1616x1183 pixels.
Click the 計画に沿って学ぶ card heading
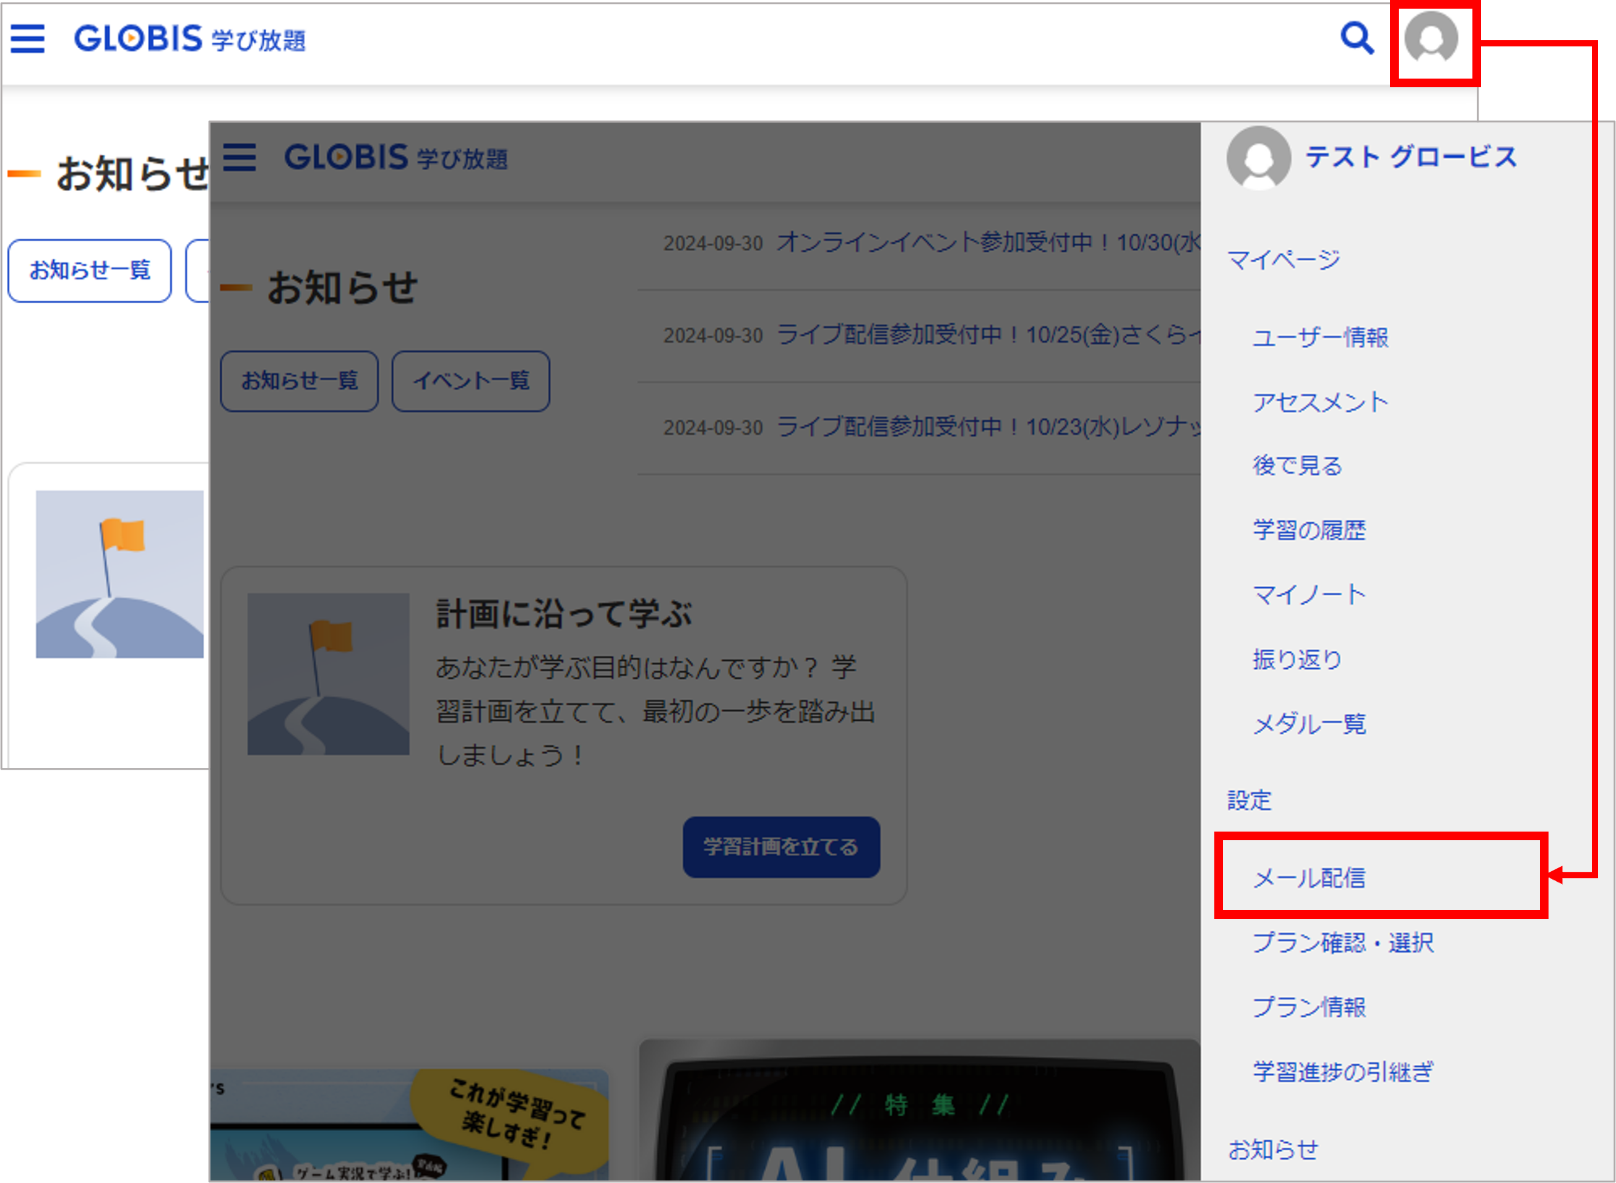(564, 614)
